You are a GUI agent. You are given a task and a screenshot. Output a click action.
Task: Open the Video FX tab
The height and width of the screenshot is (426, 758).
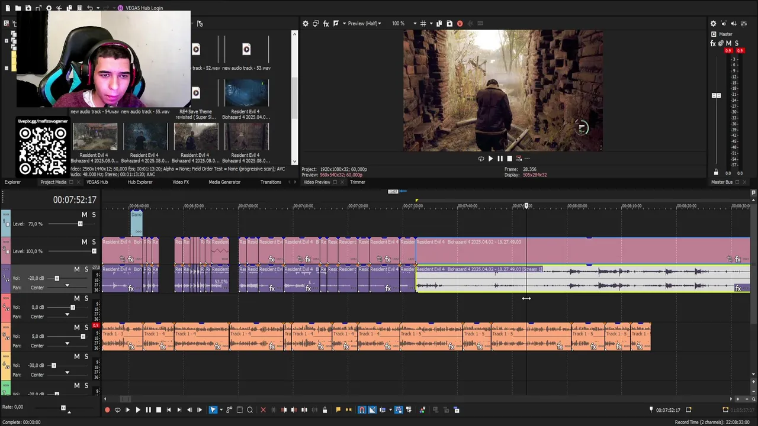(181, 182)
